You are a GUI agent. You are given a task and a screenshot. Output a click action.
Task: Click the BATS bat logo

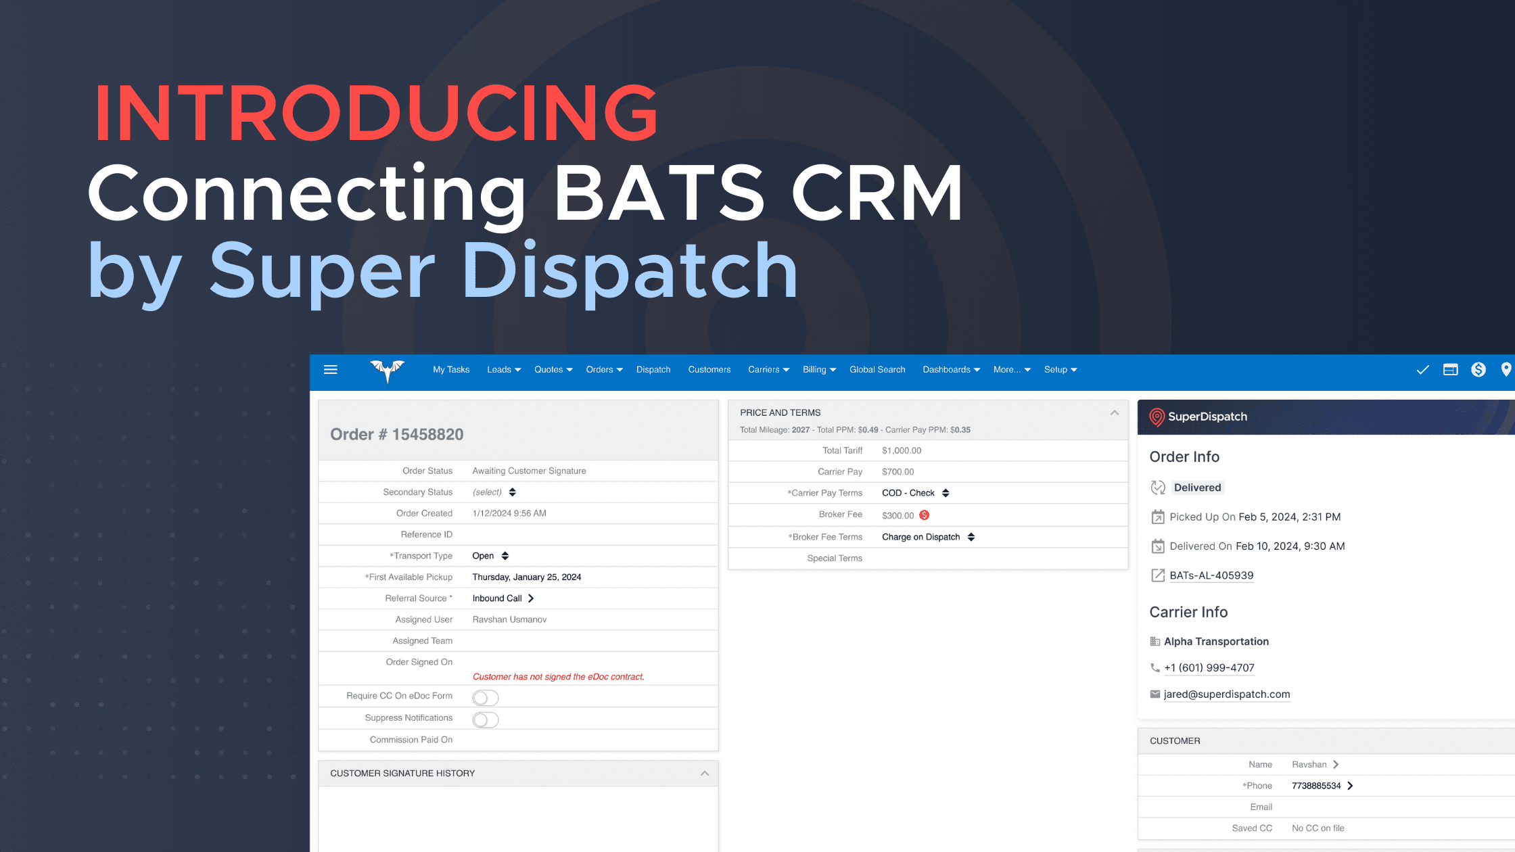tap(387, 371)
